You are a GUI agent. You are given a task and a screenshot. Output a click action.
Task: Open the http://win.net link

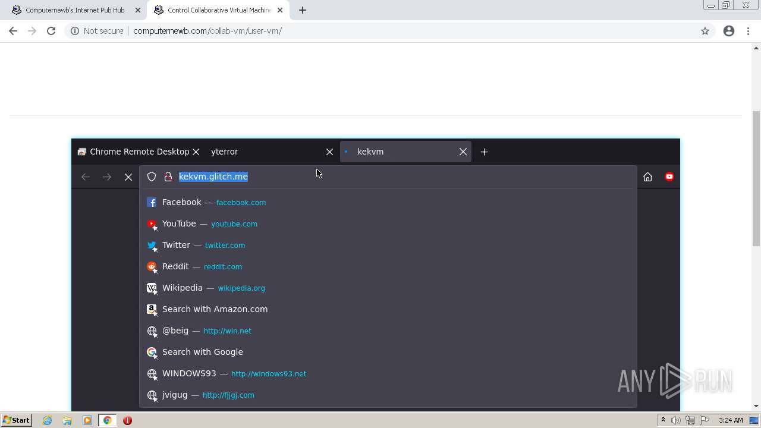coord(227,331)
